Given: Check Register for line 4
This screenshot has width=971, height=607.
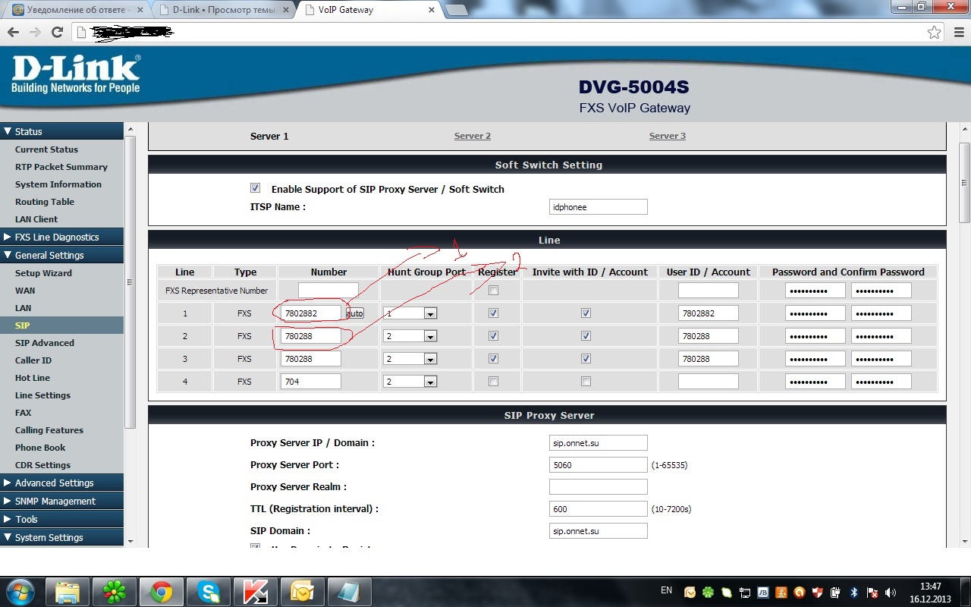Looking at the screenshot, I should pos(493,381).
